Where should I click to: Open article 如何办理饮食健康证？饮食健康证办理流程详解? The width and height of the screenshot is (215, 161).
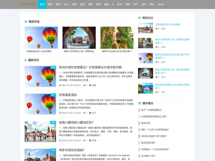90,67
